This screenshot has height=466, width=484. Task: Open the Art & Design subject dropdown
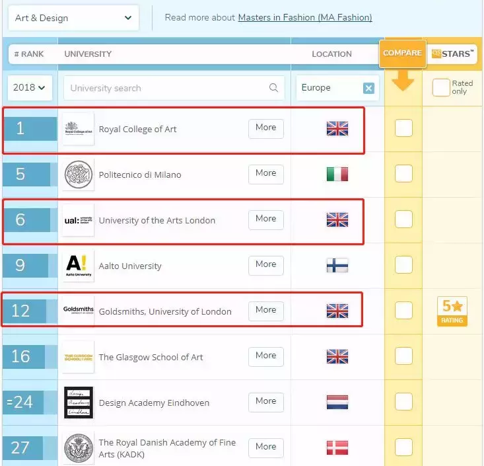73,18
